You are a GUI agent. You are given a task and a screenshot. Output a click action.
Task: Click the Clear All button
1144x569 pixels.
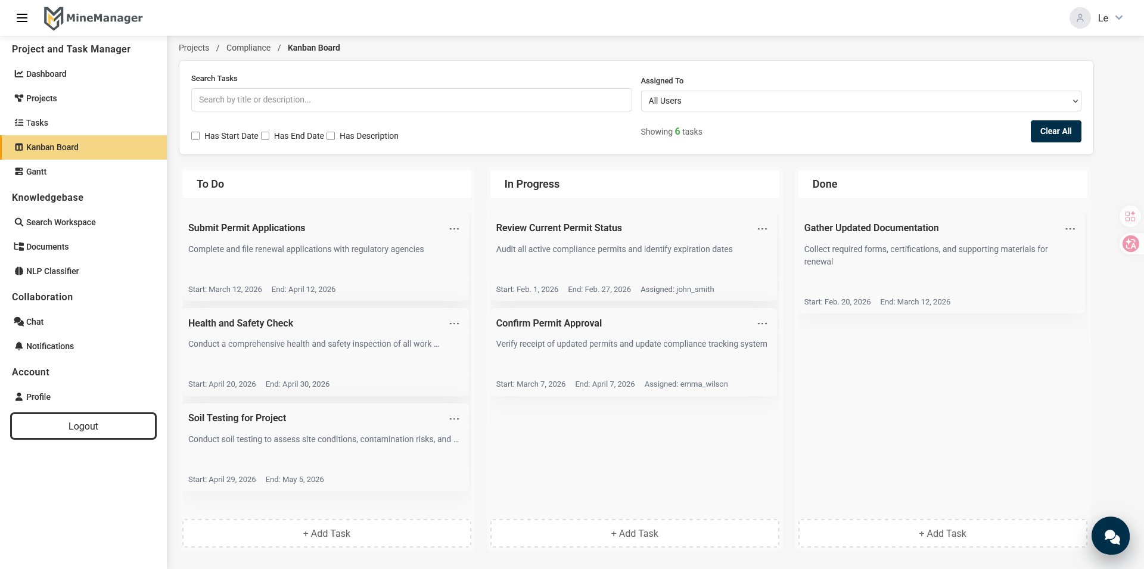1056,131
